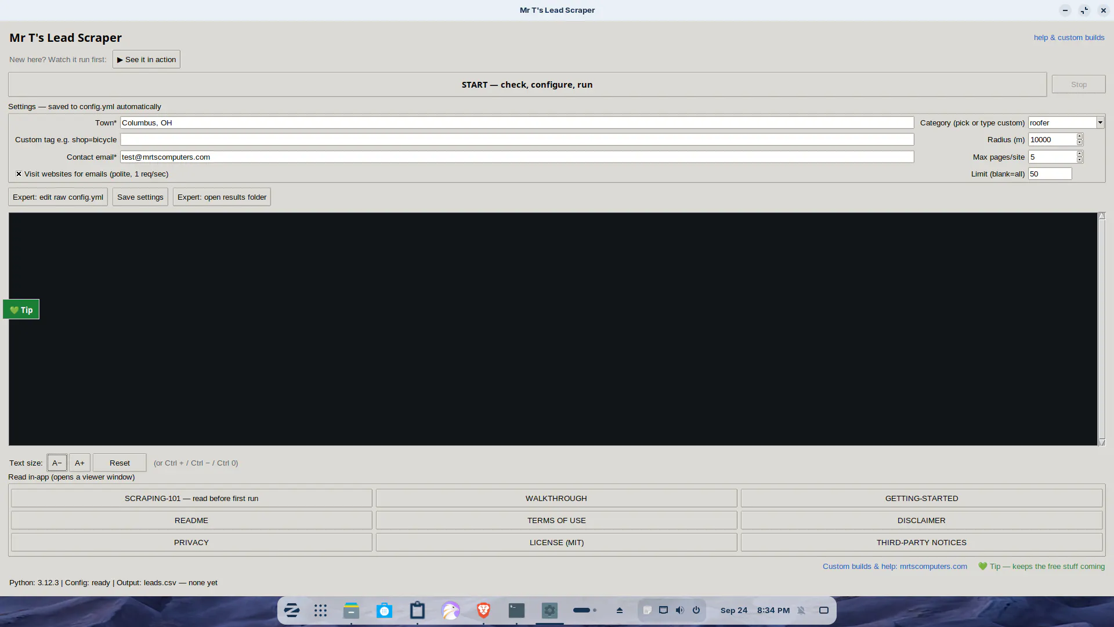Click the 8:34 PM clock in taskbar
Viewport: 1114px width, 627px height.
773,610
